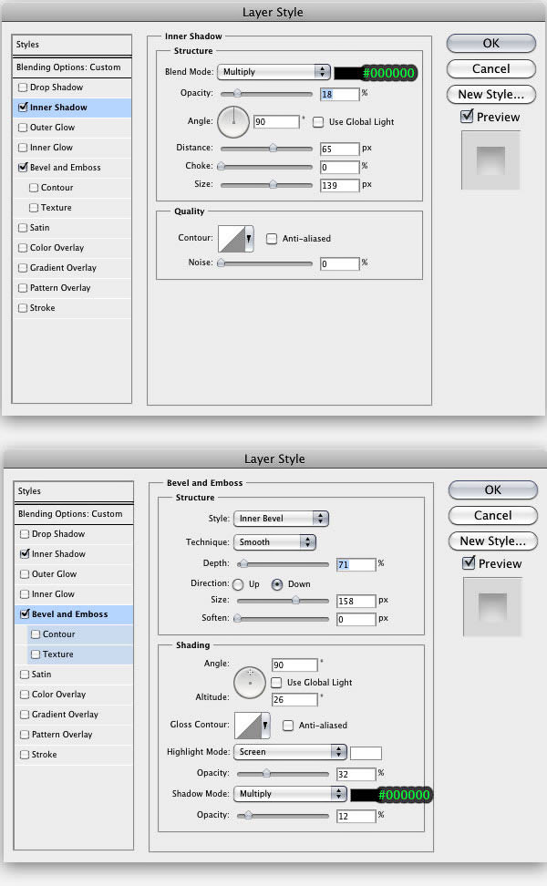The image size is (547, 886).
Task: Enable Anti-aliased in Inner Shadow Quality
Action: click(272, 239)
